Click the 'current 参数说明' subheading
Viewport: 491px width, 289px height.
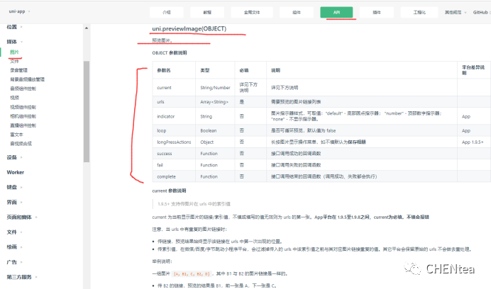tap(169, 191)
